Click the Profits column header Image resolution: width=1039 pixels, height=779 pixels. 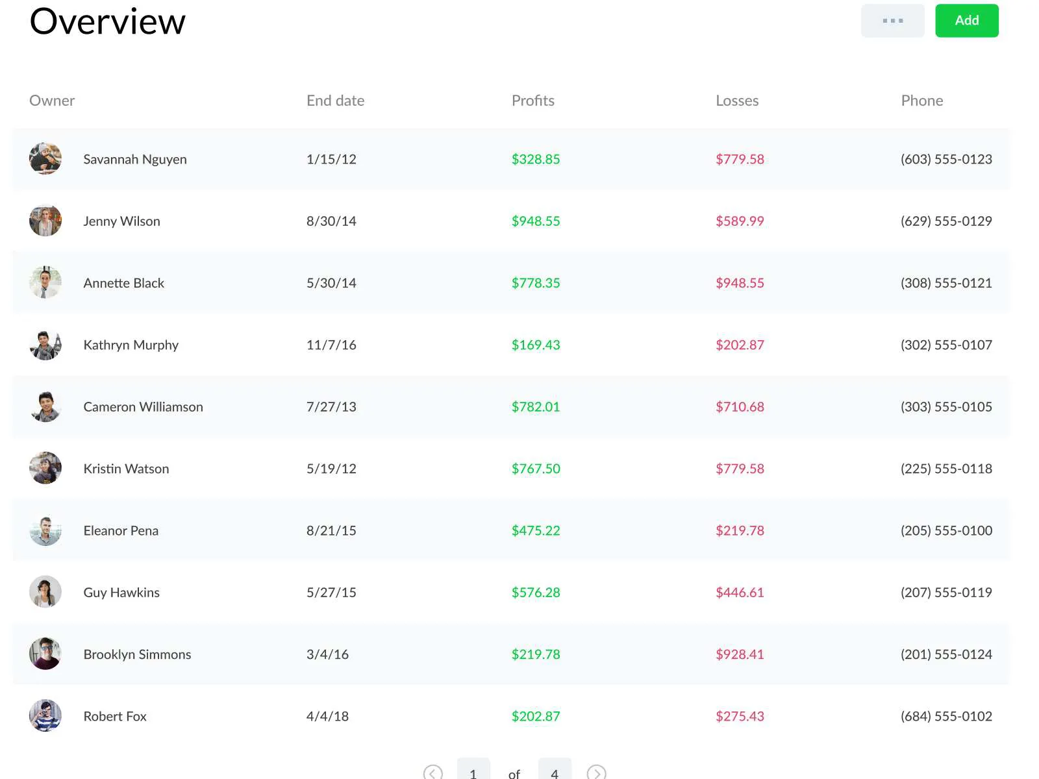click(532, 101)
